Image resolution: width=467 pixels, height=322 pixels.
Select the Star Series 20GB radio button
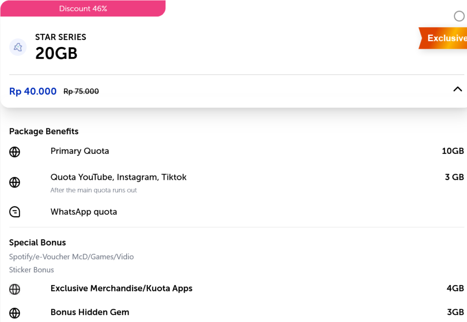click(459, 16)
